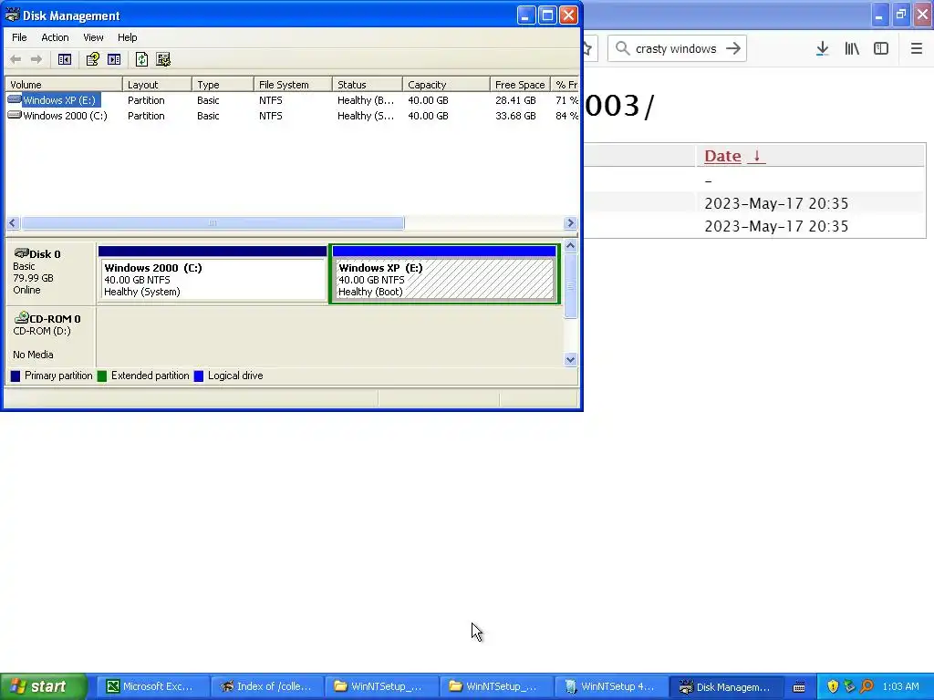Sort by the Type column header
This screenshot has width=934, height=700.
[223, 85]
